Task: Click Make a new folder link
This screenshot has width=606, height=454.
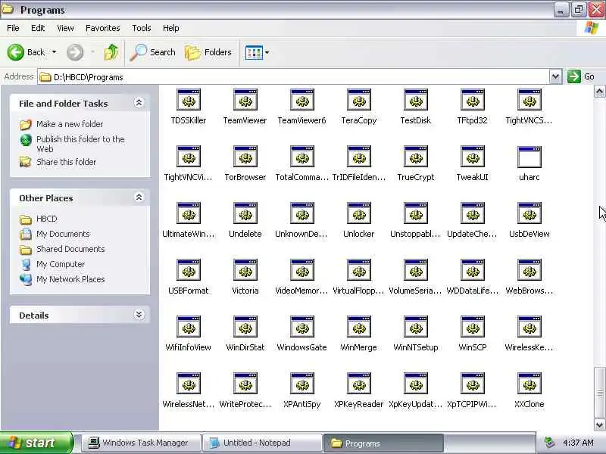Action: coord(70,124)
